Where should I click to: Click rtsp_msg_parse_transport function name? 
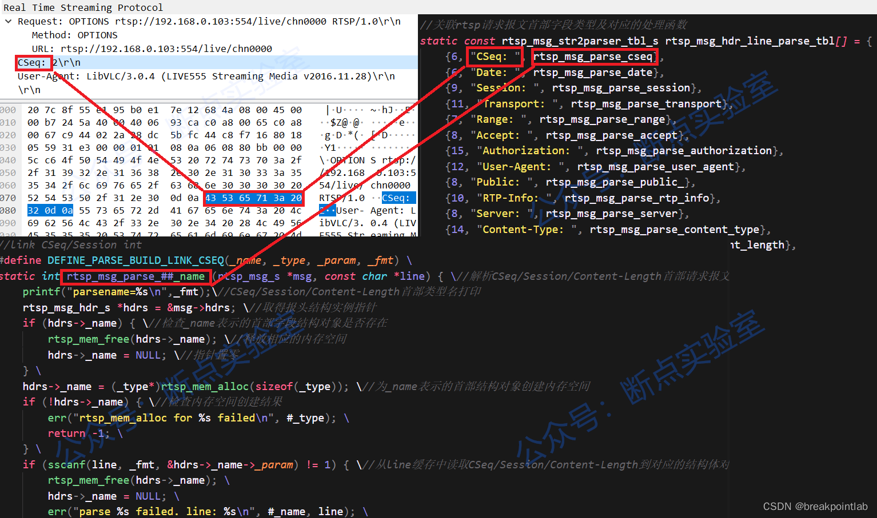coord(646,104)
